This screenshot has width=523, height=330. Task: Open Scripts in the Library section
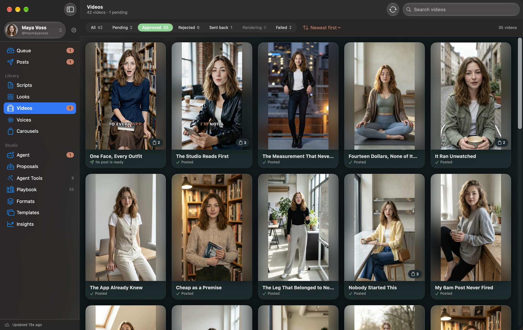[x=40, y=85]
